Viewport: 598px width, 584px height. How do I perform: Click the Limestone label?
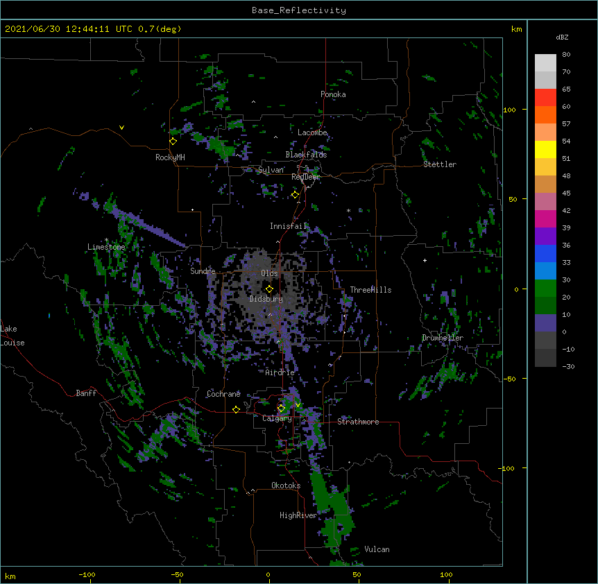tap(106, 247)
